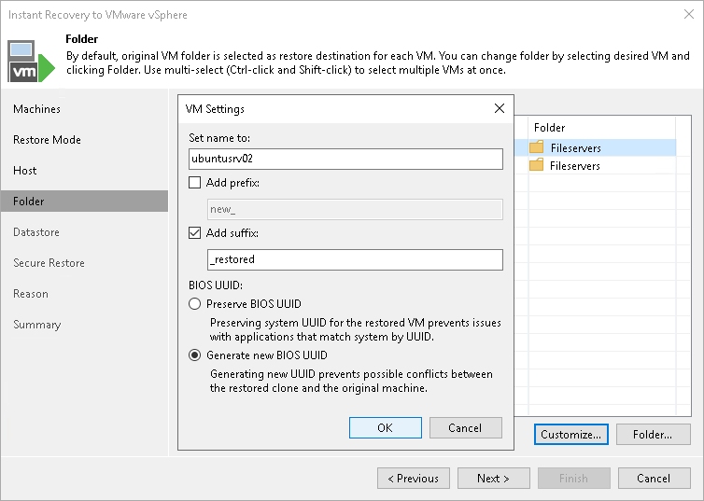Go to the Summary wizard step

[x=36, y=325]
